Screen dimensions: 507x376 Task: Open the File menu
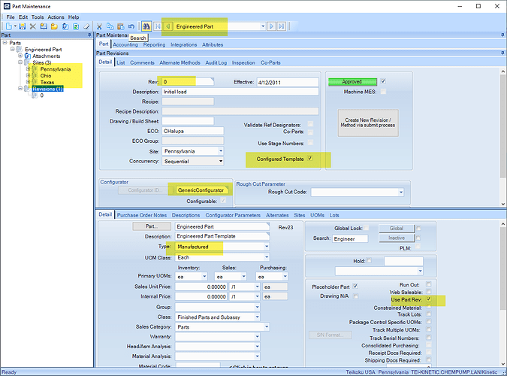[x=11, y=17]
